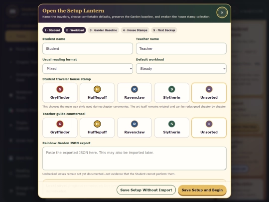Choose Unsorted teacher guide counterseal

point(209,128)
